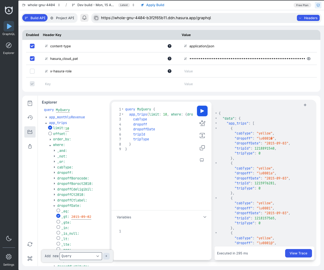Switch to the Project API tab

pyautogui.click(x=62, y=18)
